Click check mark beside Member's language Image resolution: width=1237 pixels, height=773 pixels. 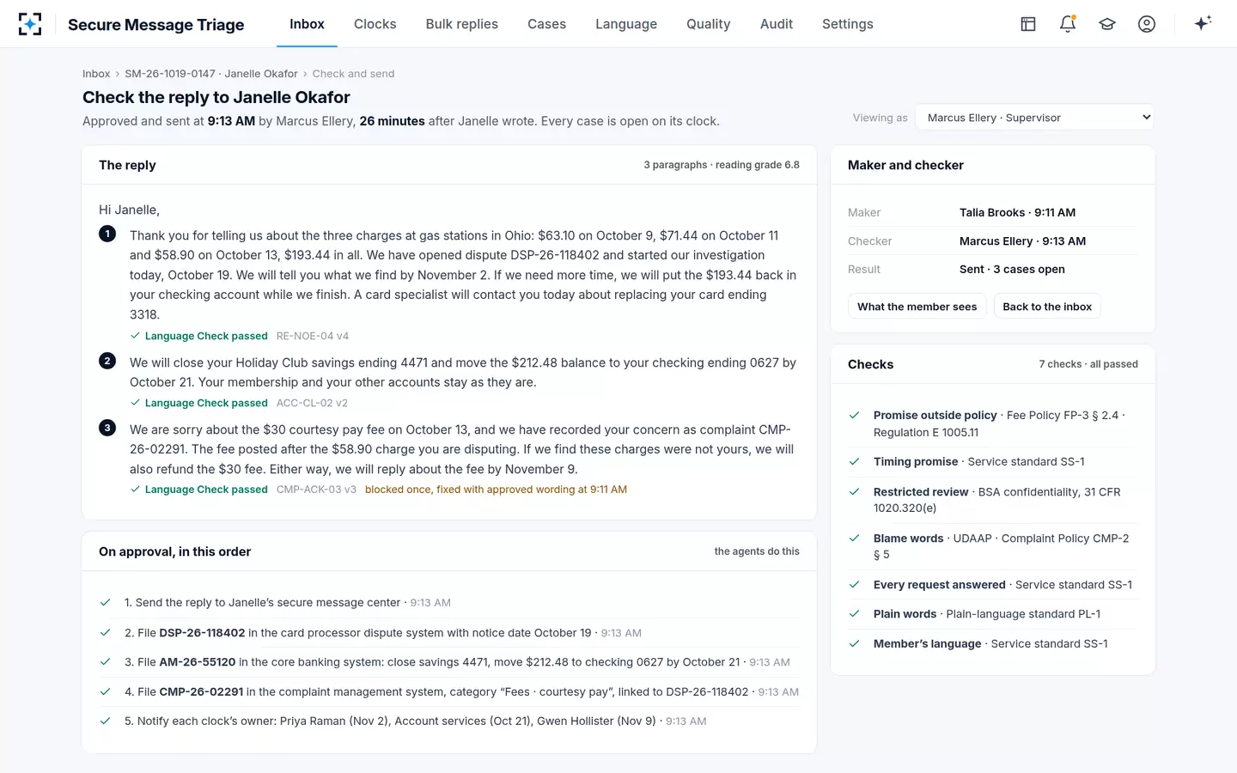(855, 643)
